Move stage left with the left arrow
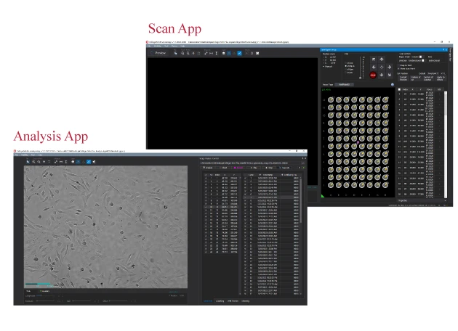The height and width of the screenshot is (331, 458). (374, 67)
